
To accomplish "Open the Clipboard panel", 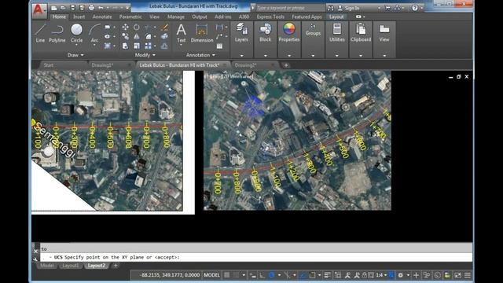I will click(x=361, y=33).
